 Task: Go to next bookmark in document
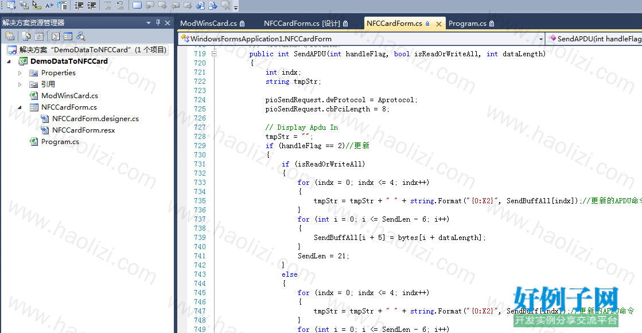click(x=213, y=5)
